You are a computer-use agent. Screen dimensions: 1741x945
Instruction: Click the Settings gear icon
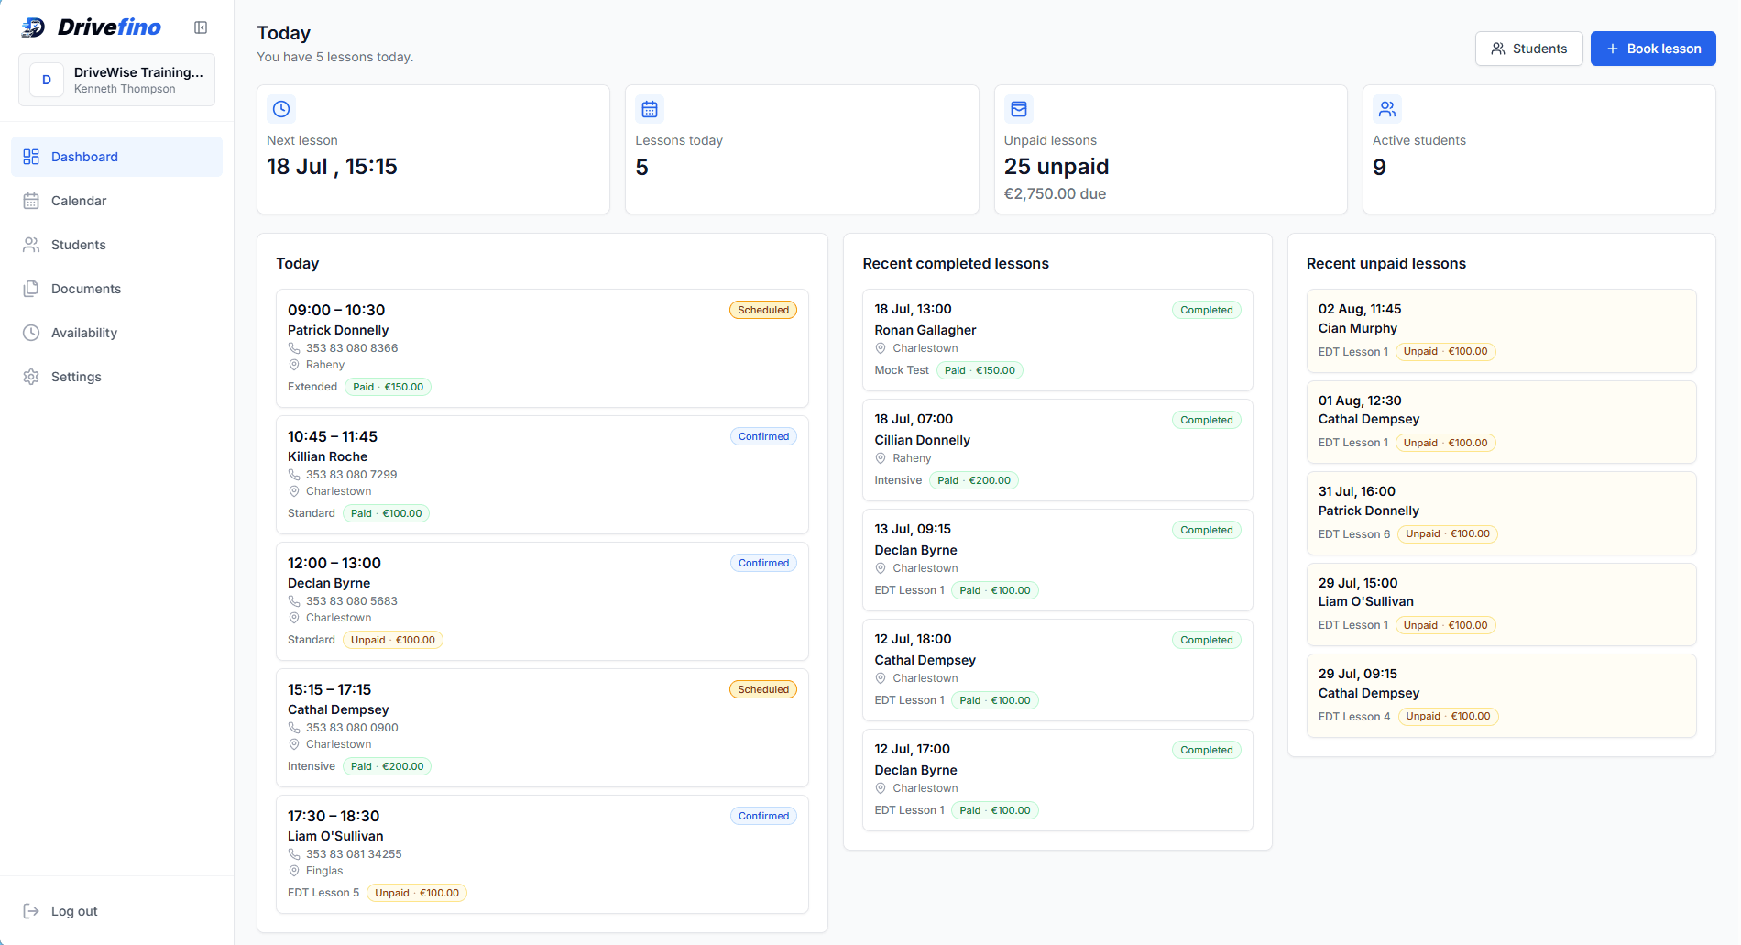point(31,377)
